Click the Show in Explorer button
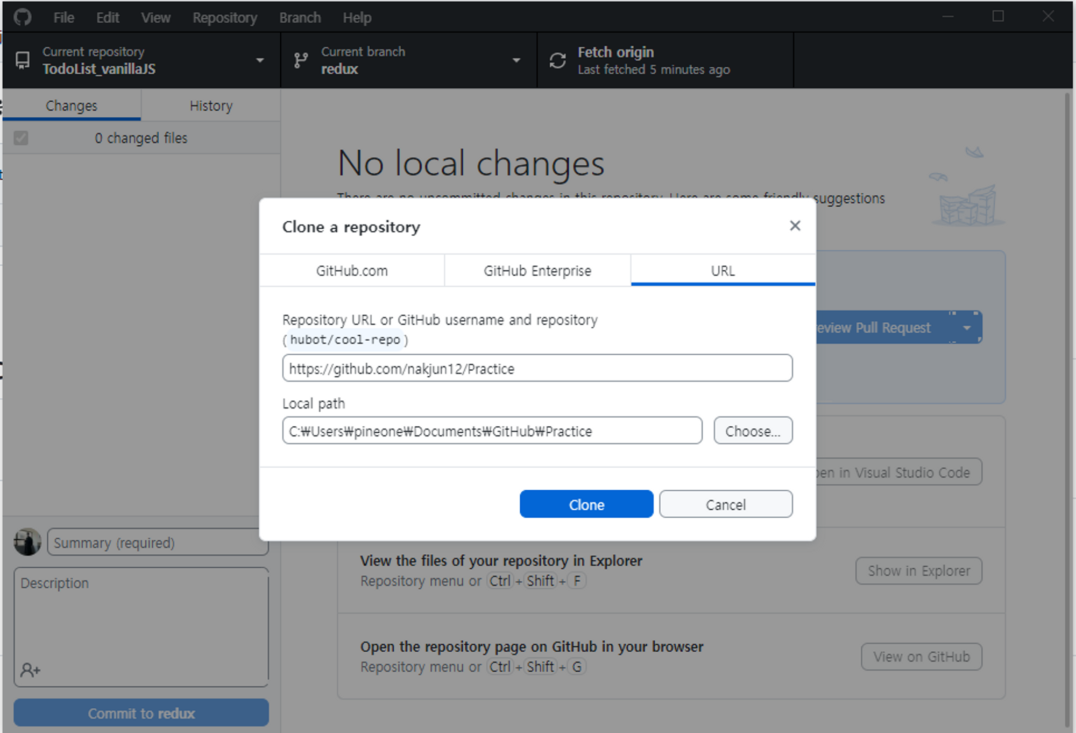Image resolution: width=1076 pixels, height=733 pixels. click(919, 570)
